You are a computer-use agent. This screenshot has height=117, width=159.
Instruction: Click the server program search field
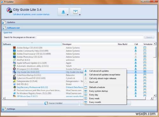(90, 37)
